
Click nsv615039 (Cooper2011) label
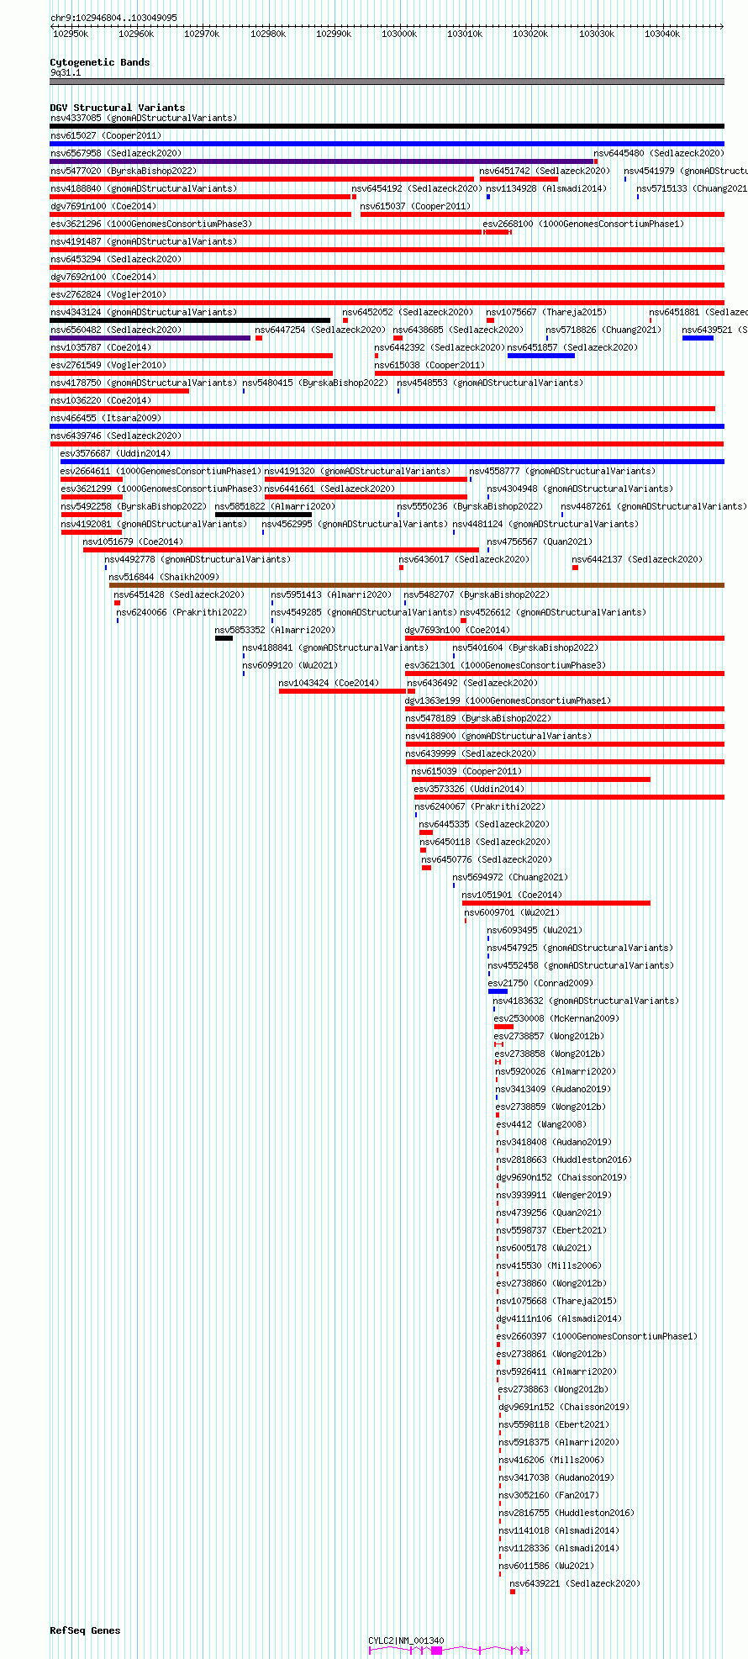[466, 771]
